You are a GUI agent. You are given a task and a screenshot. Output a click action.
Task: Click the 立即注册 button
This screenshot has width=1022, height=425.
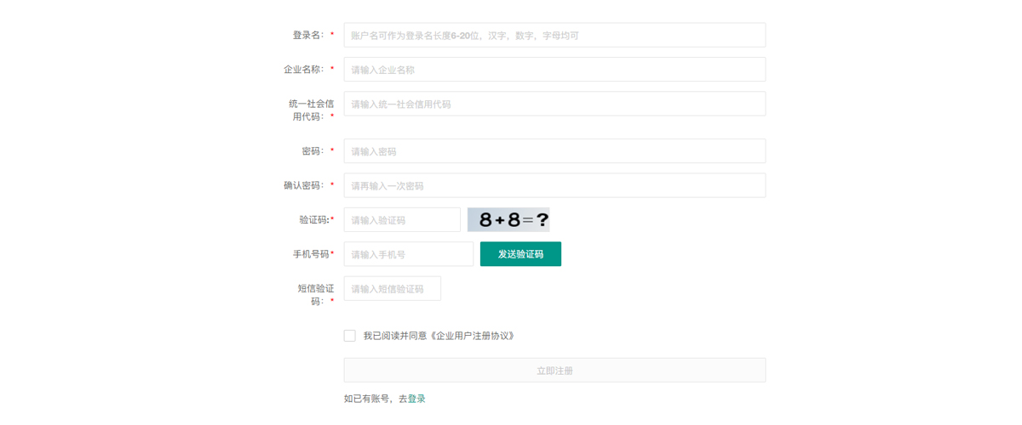(x=554, y=371)
